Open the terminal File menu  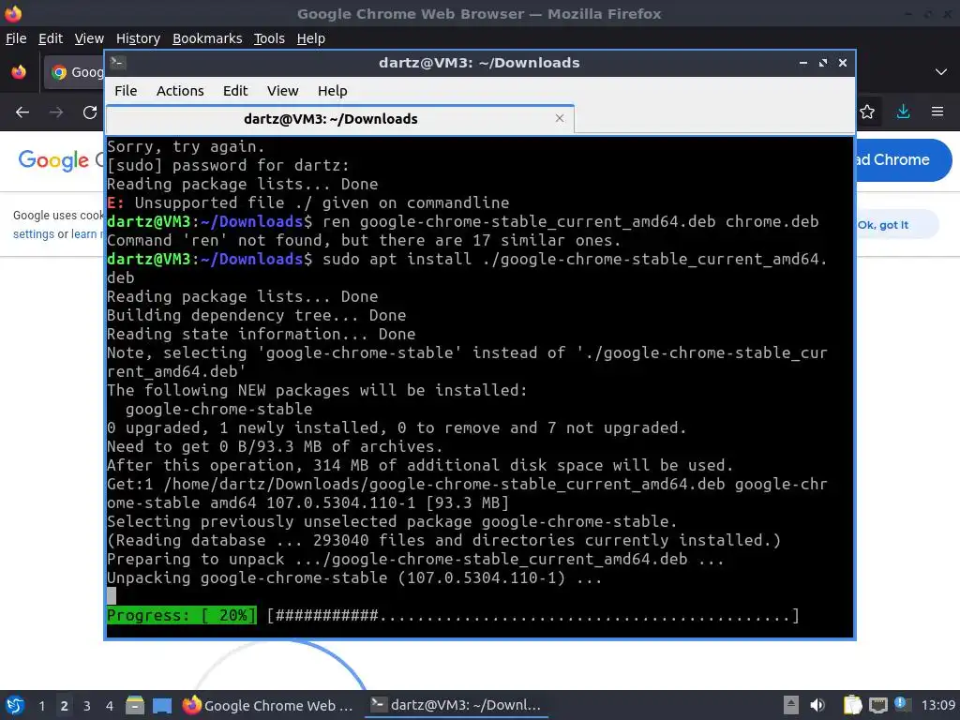coord(126,91)
